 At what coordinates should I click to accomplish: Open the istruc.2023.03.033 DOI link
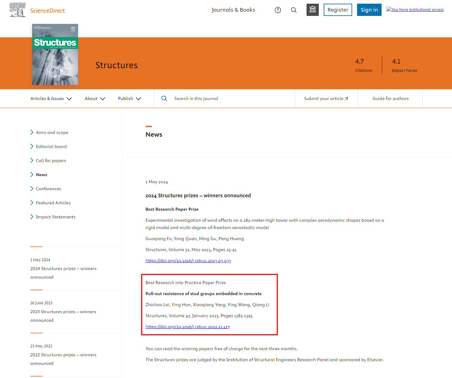tap(188, 261)
